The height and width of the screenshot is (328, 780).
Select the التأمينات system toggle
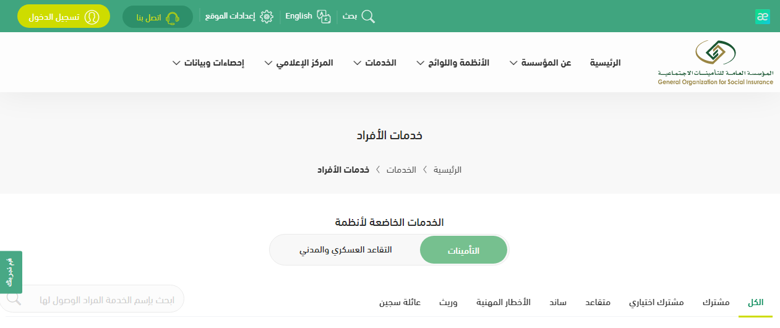[463, 250]
